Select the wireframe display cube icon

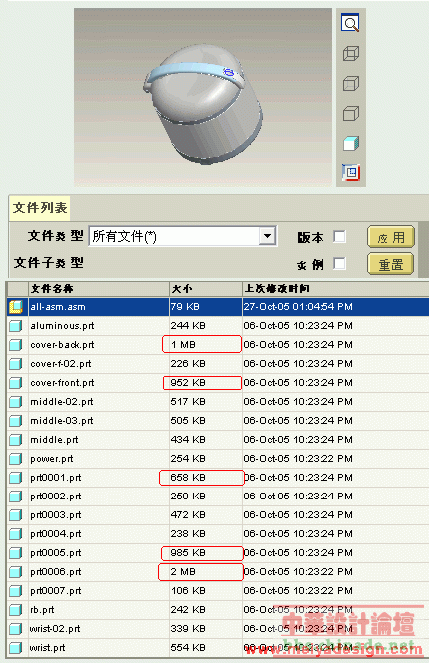pyautogui.click(x=351, y=53)
